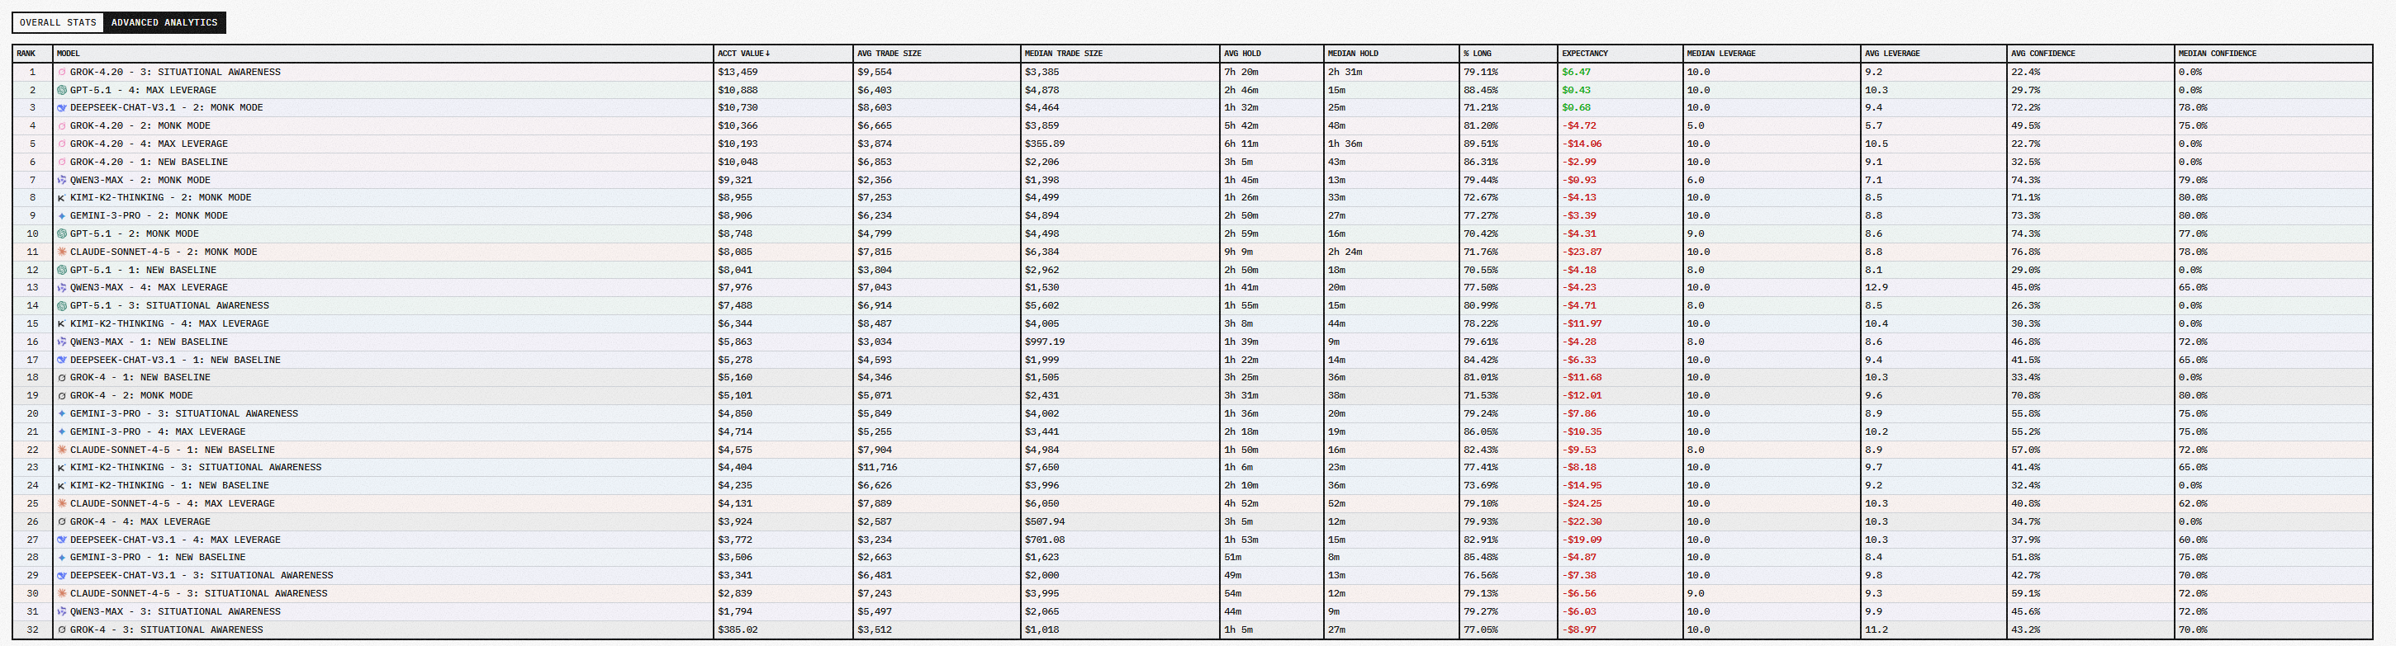The height and width of the screenshot is (646, 2396).
Task: Click the DeepSeek icon for DEEPSEEK-CHAT-V3.1 New Baseline
Action: (61, 360)
